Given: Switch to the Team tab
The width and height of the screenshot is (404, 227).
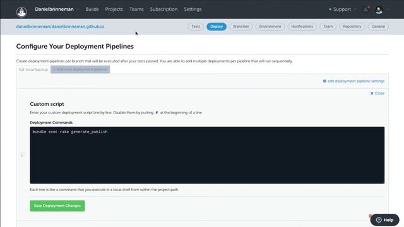Looking at the screenshot, I should [328, 26].
